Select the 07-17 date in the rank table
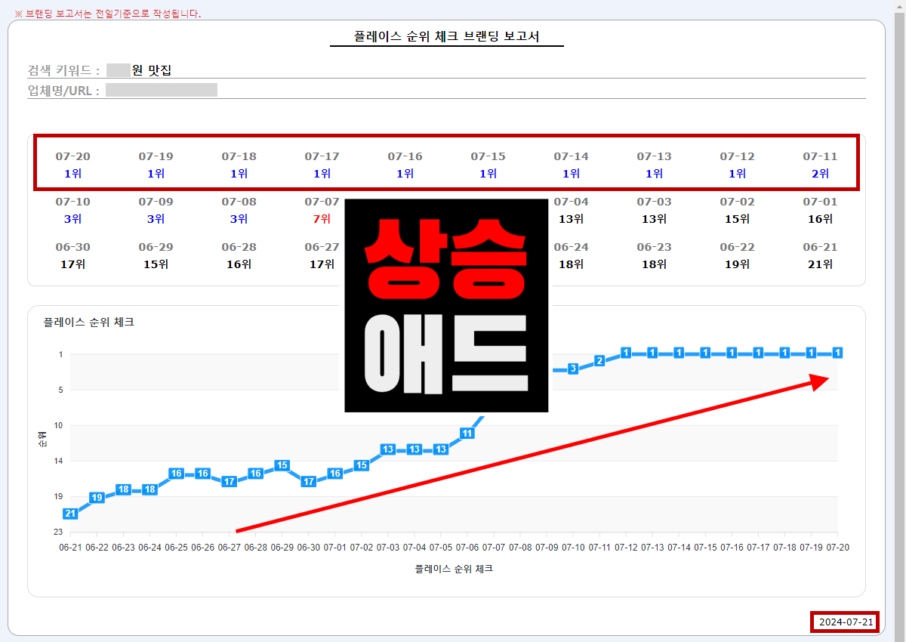This screenshot has height=642, width=906. pos(322,156)
